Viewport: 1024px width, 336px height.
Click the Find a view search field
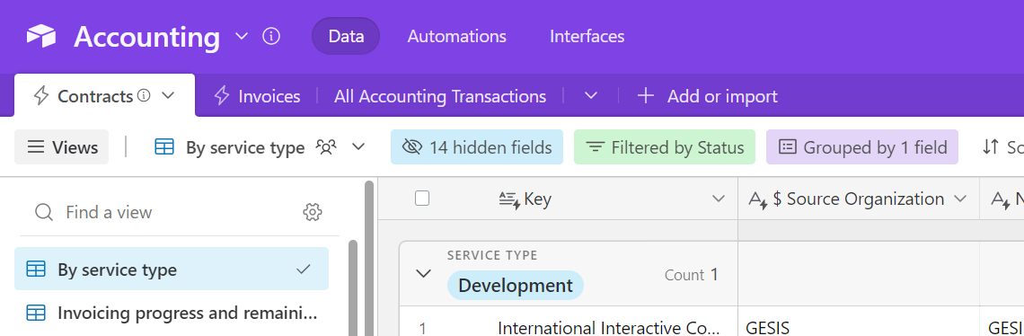pos(176,212)
